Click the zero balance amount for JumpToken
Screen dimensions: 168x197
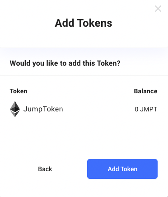pyautogui.click(x=136, y=109)
